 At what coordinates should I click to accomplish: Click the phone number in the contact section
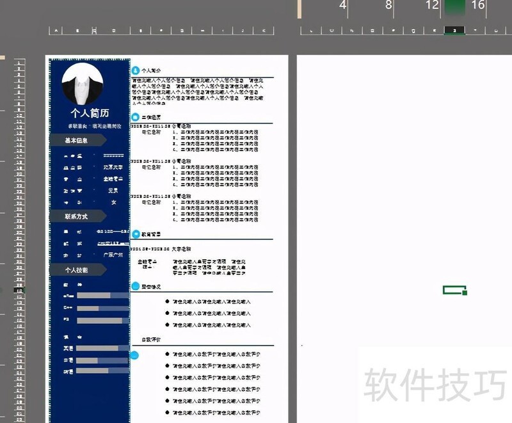point(113,232)
